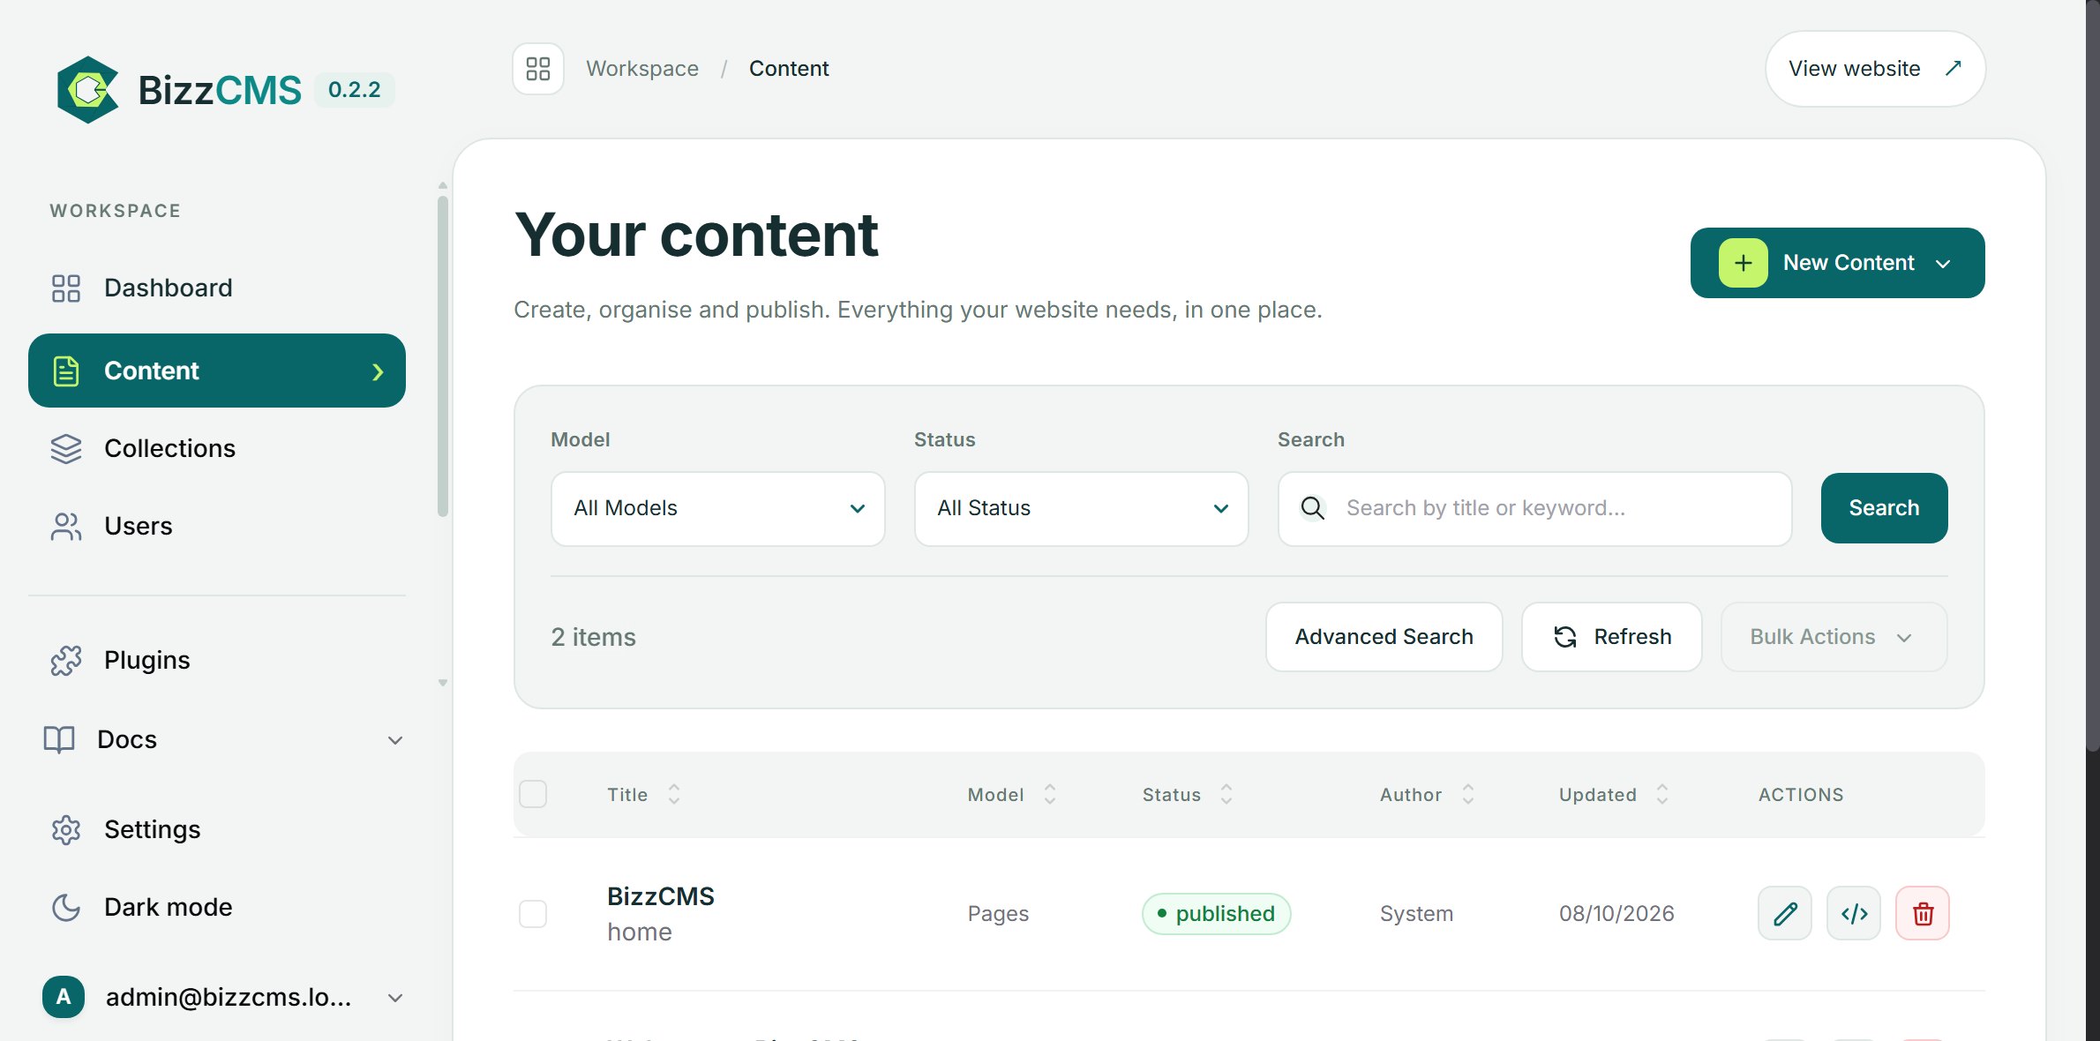Viewport: 2100px width, 1041px height.
Task: Edit BizzCMS home with pencil icon
Action: click(1784, 913)
